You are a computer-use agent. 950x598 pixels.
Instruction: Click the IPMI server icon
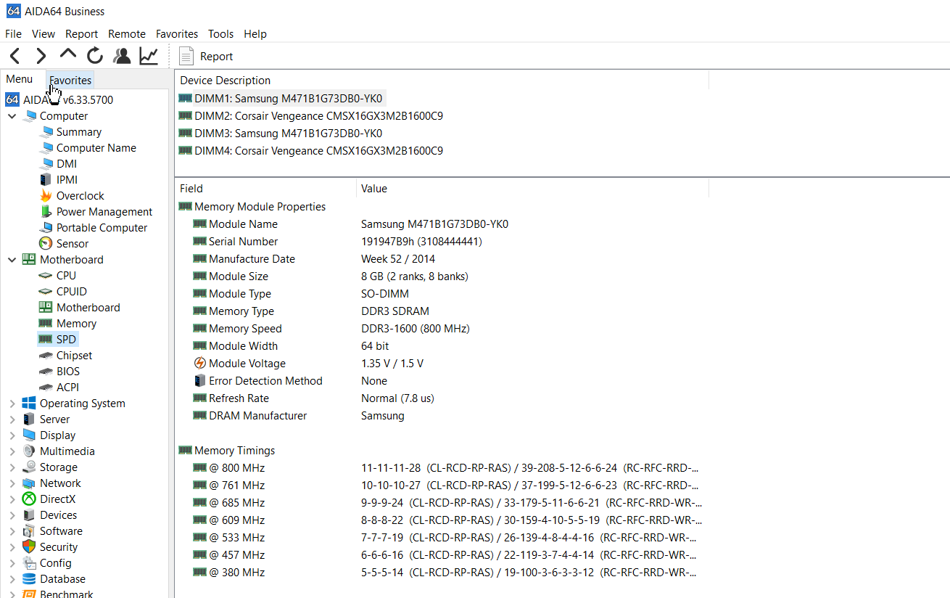point(46,179)
